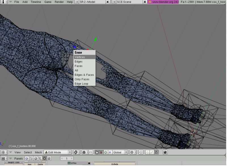Click the Mesh menu in the 3D header
Viewport: 227px width, 166px height.
(38, 152)
